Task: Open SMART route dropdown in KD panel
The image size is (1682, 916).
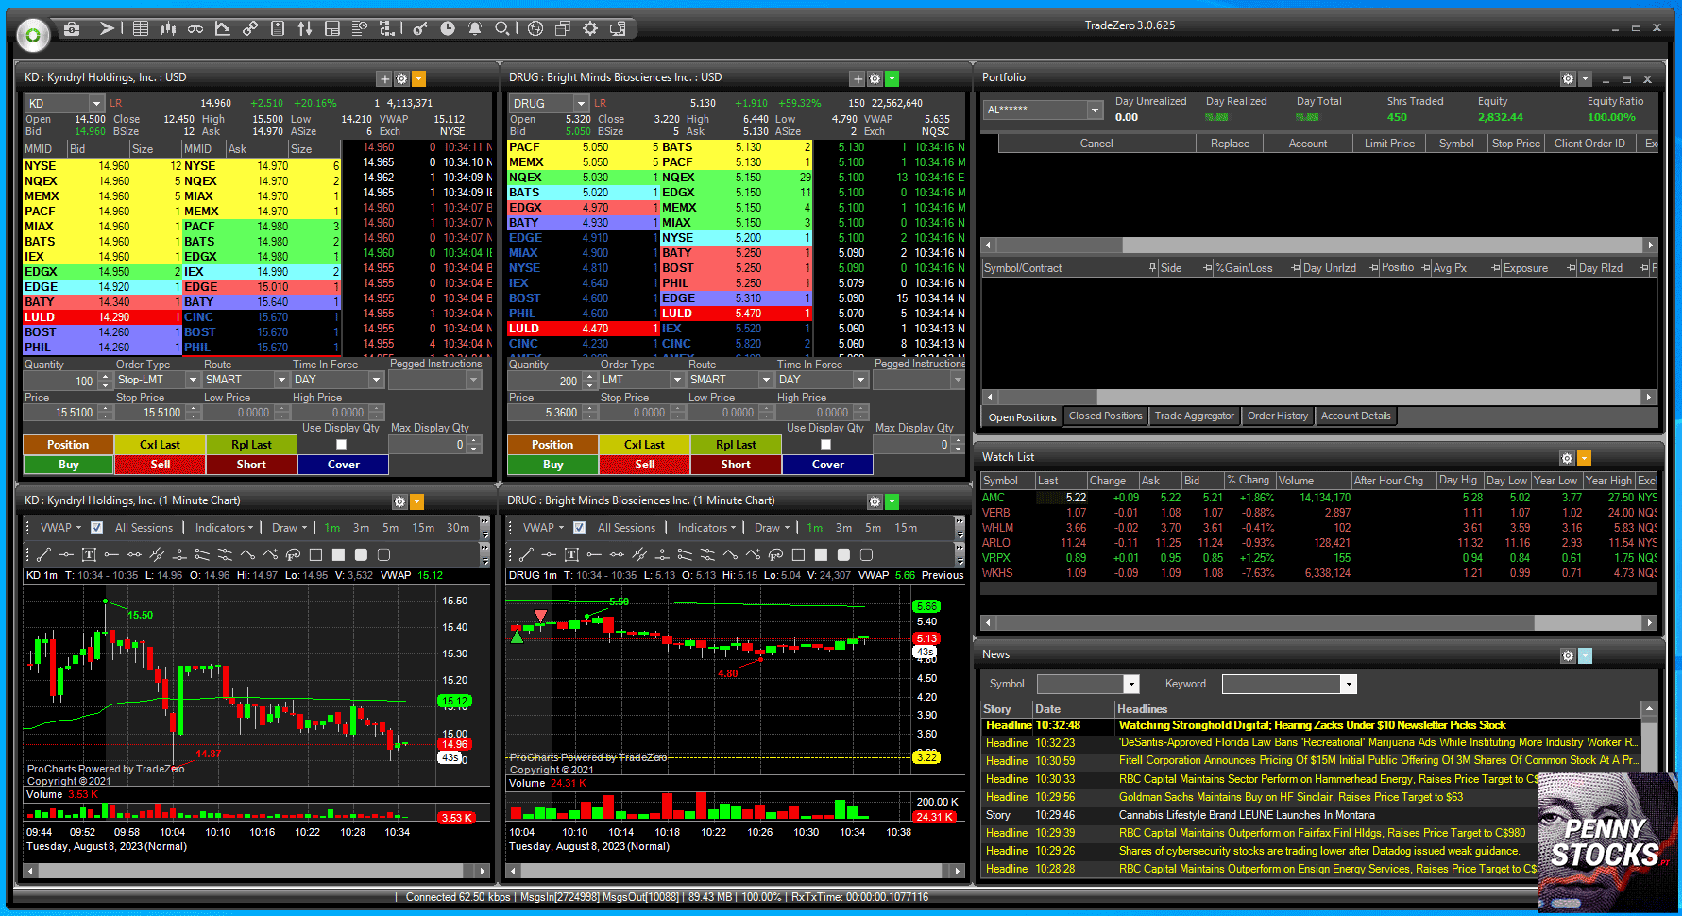Action: 280,380
